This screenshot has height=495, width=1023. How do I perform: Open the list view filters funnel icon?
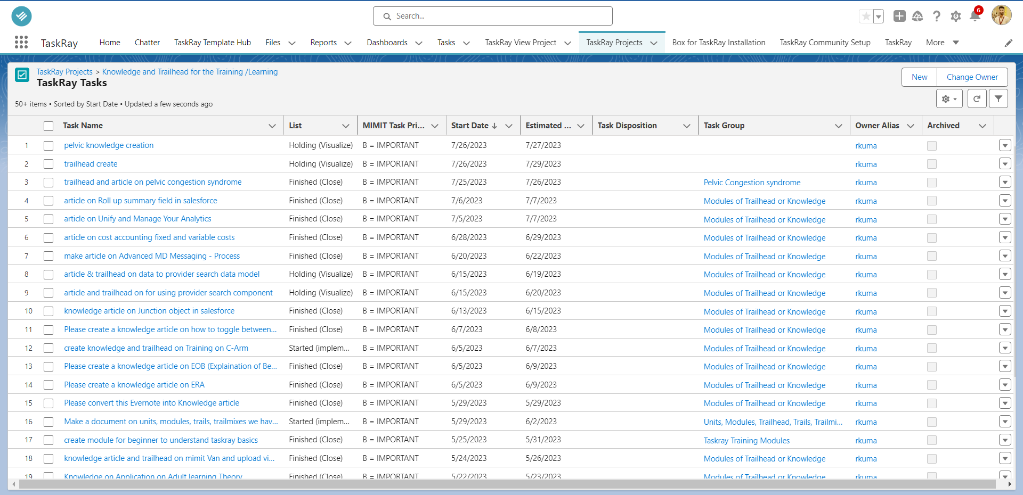[x=998, y=98]
